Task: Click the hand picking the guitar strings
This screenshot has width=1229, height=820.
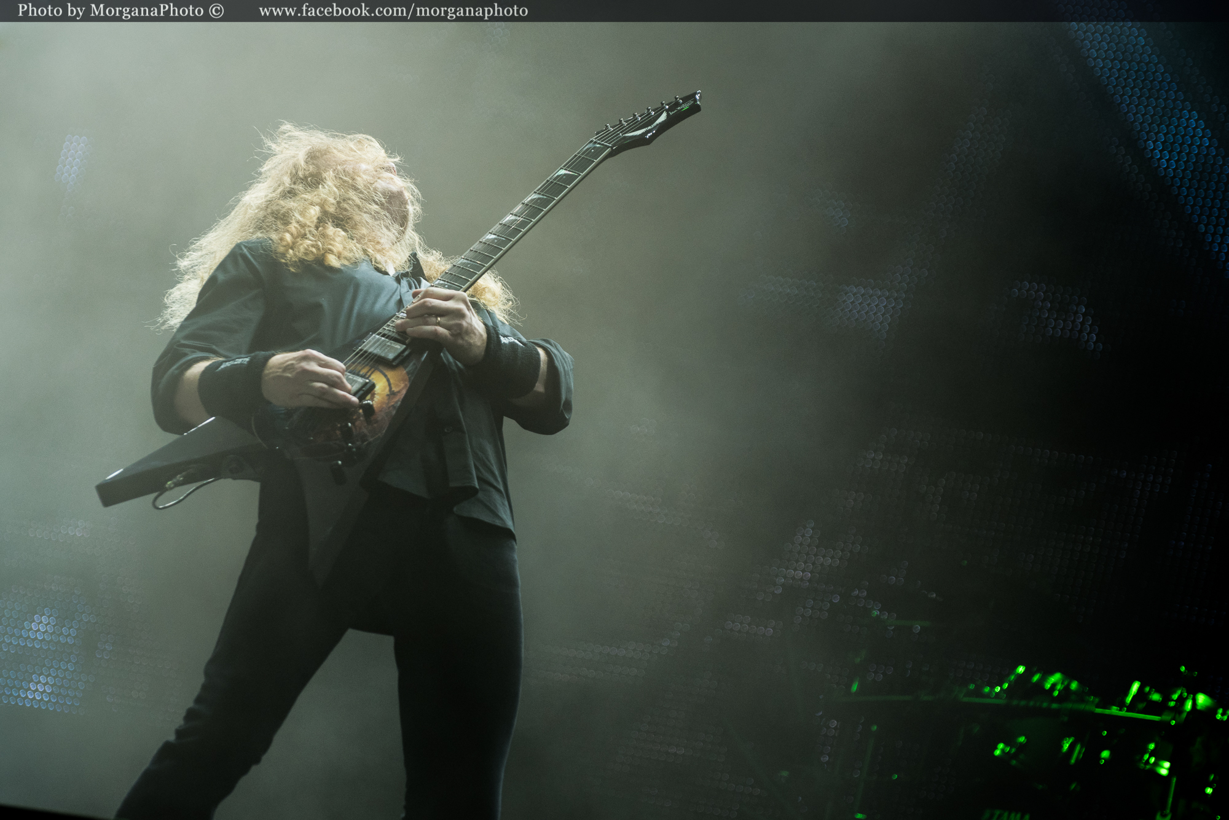Action: [307, 378]
